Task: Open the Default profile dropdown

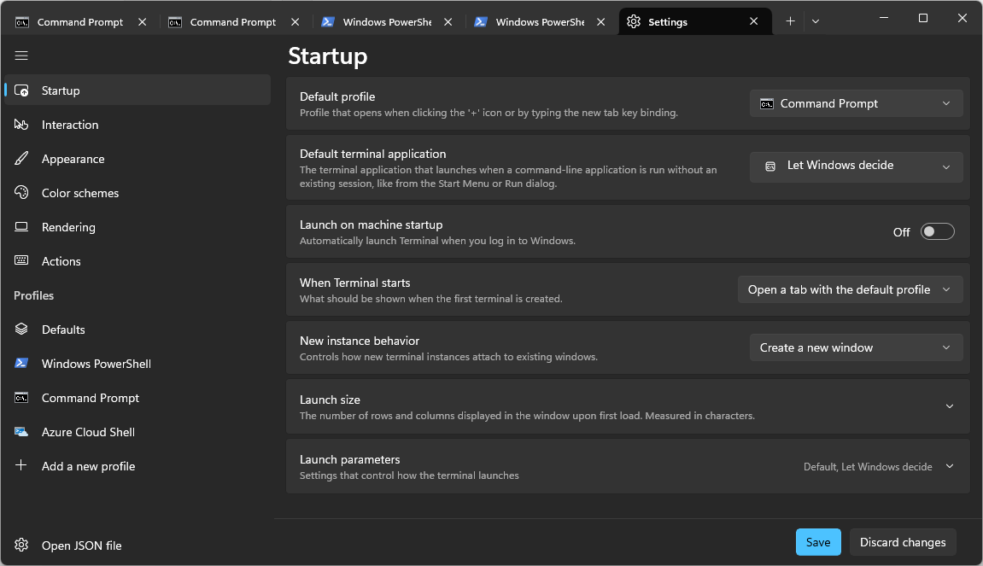Action: point(856,103)
